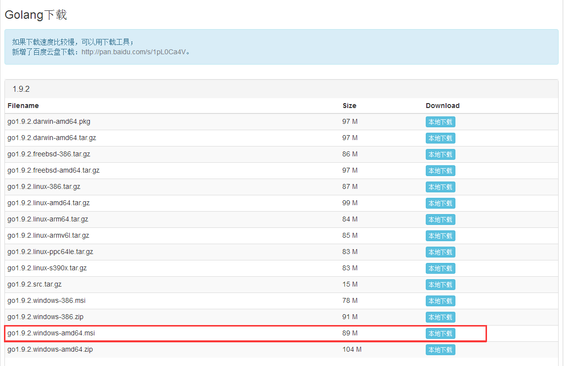Download go1.9.2.freebsd-386.tar.gz with 本地下载
This screenshot has width=569, height=366.
440,154
